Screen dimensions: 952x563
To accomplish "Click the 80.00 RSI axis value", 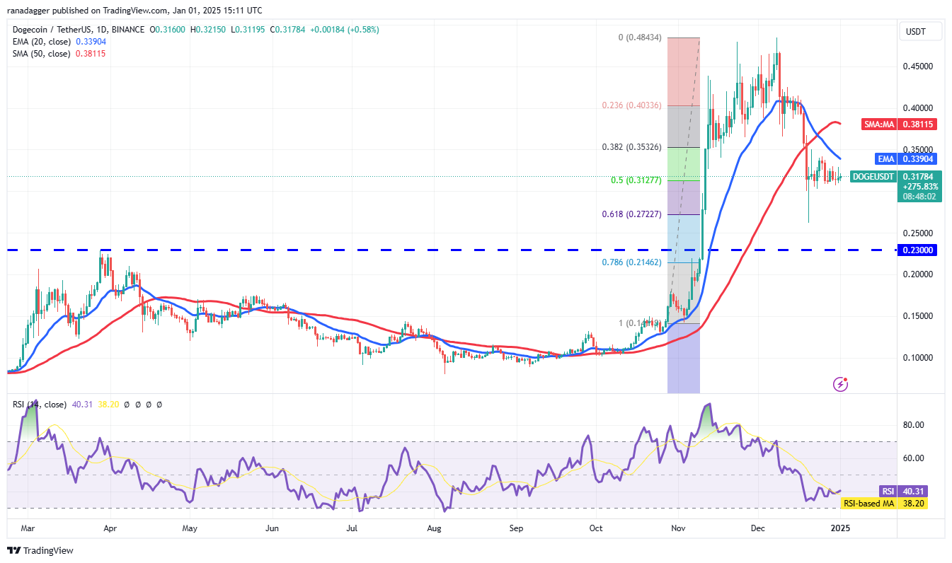I will 914,425.
